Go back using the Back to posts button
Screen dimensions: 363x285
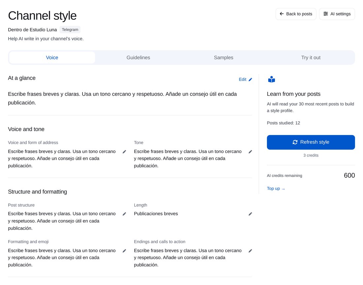pos(296,14)
